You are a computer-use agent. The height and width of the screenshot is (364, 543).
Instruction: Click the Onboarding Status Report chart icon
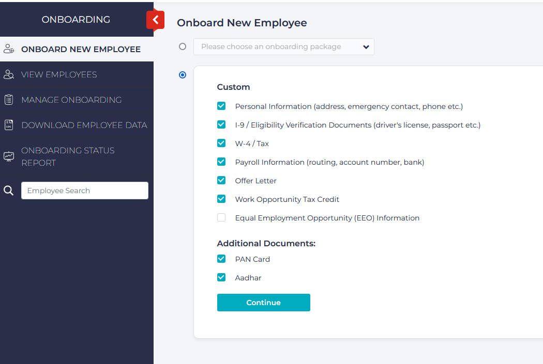point(8,156)
